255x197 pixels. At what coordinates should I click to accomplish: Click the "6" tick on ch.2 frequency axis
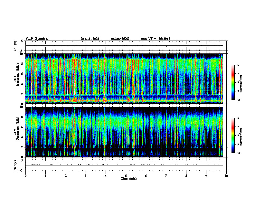[23, 127]
